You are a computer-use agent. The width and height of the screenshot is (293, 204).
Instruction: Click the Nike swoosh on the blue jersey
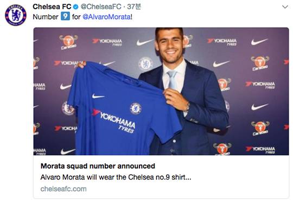coord(98,97)
